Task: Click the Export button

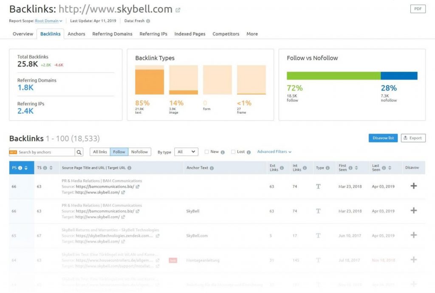Action: pyautogui.click(x=413, y=138)
